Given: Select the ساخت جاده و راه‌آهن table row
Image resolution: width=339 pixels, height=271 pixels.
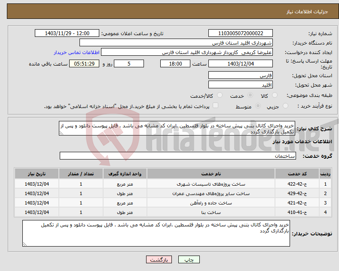Looking at the screenshot, I should pos(172,203).
